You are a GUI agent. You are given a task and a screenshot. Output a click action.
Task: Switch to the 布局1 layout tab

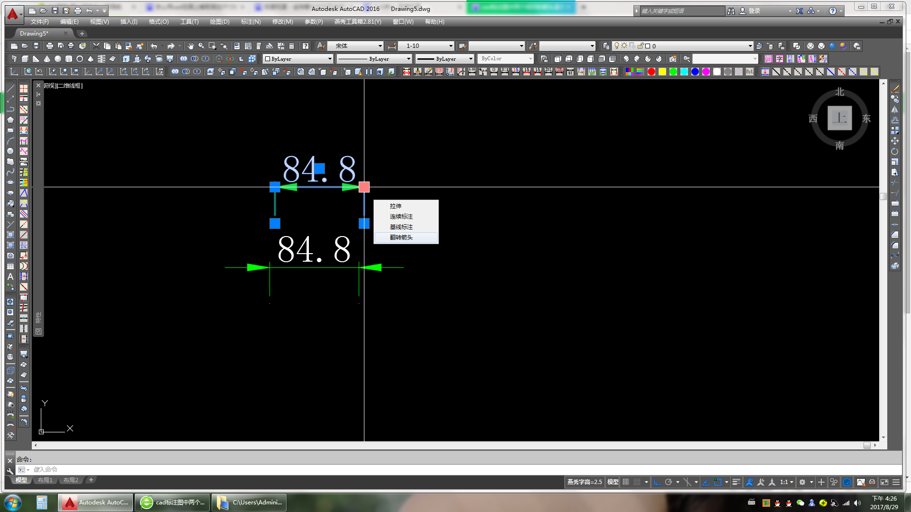click(x=45, y=480)
